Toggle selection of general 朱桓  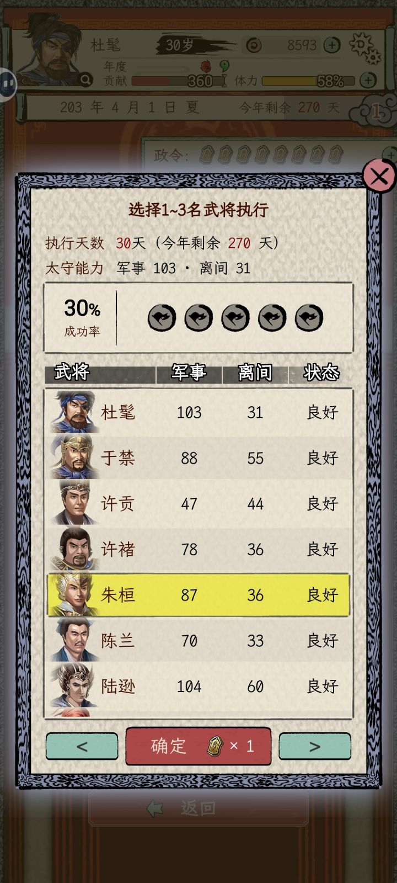(198, 595)
